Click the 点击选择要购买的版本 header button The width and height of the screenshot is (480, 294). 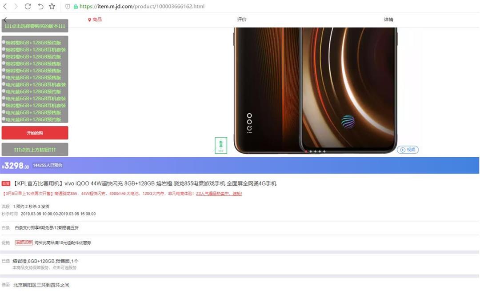[x=35, y=26]
